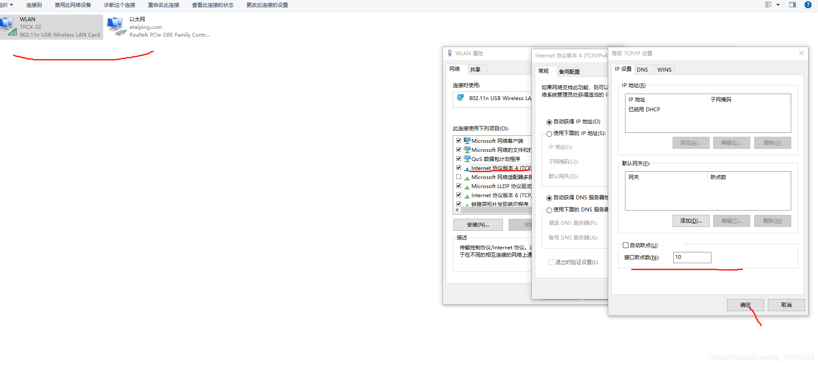
Task: Click the 网关 column header
Action: 666,177
